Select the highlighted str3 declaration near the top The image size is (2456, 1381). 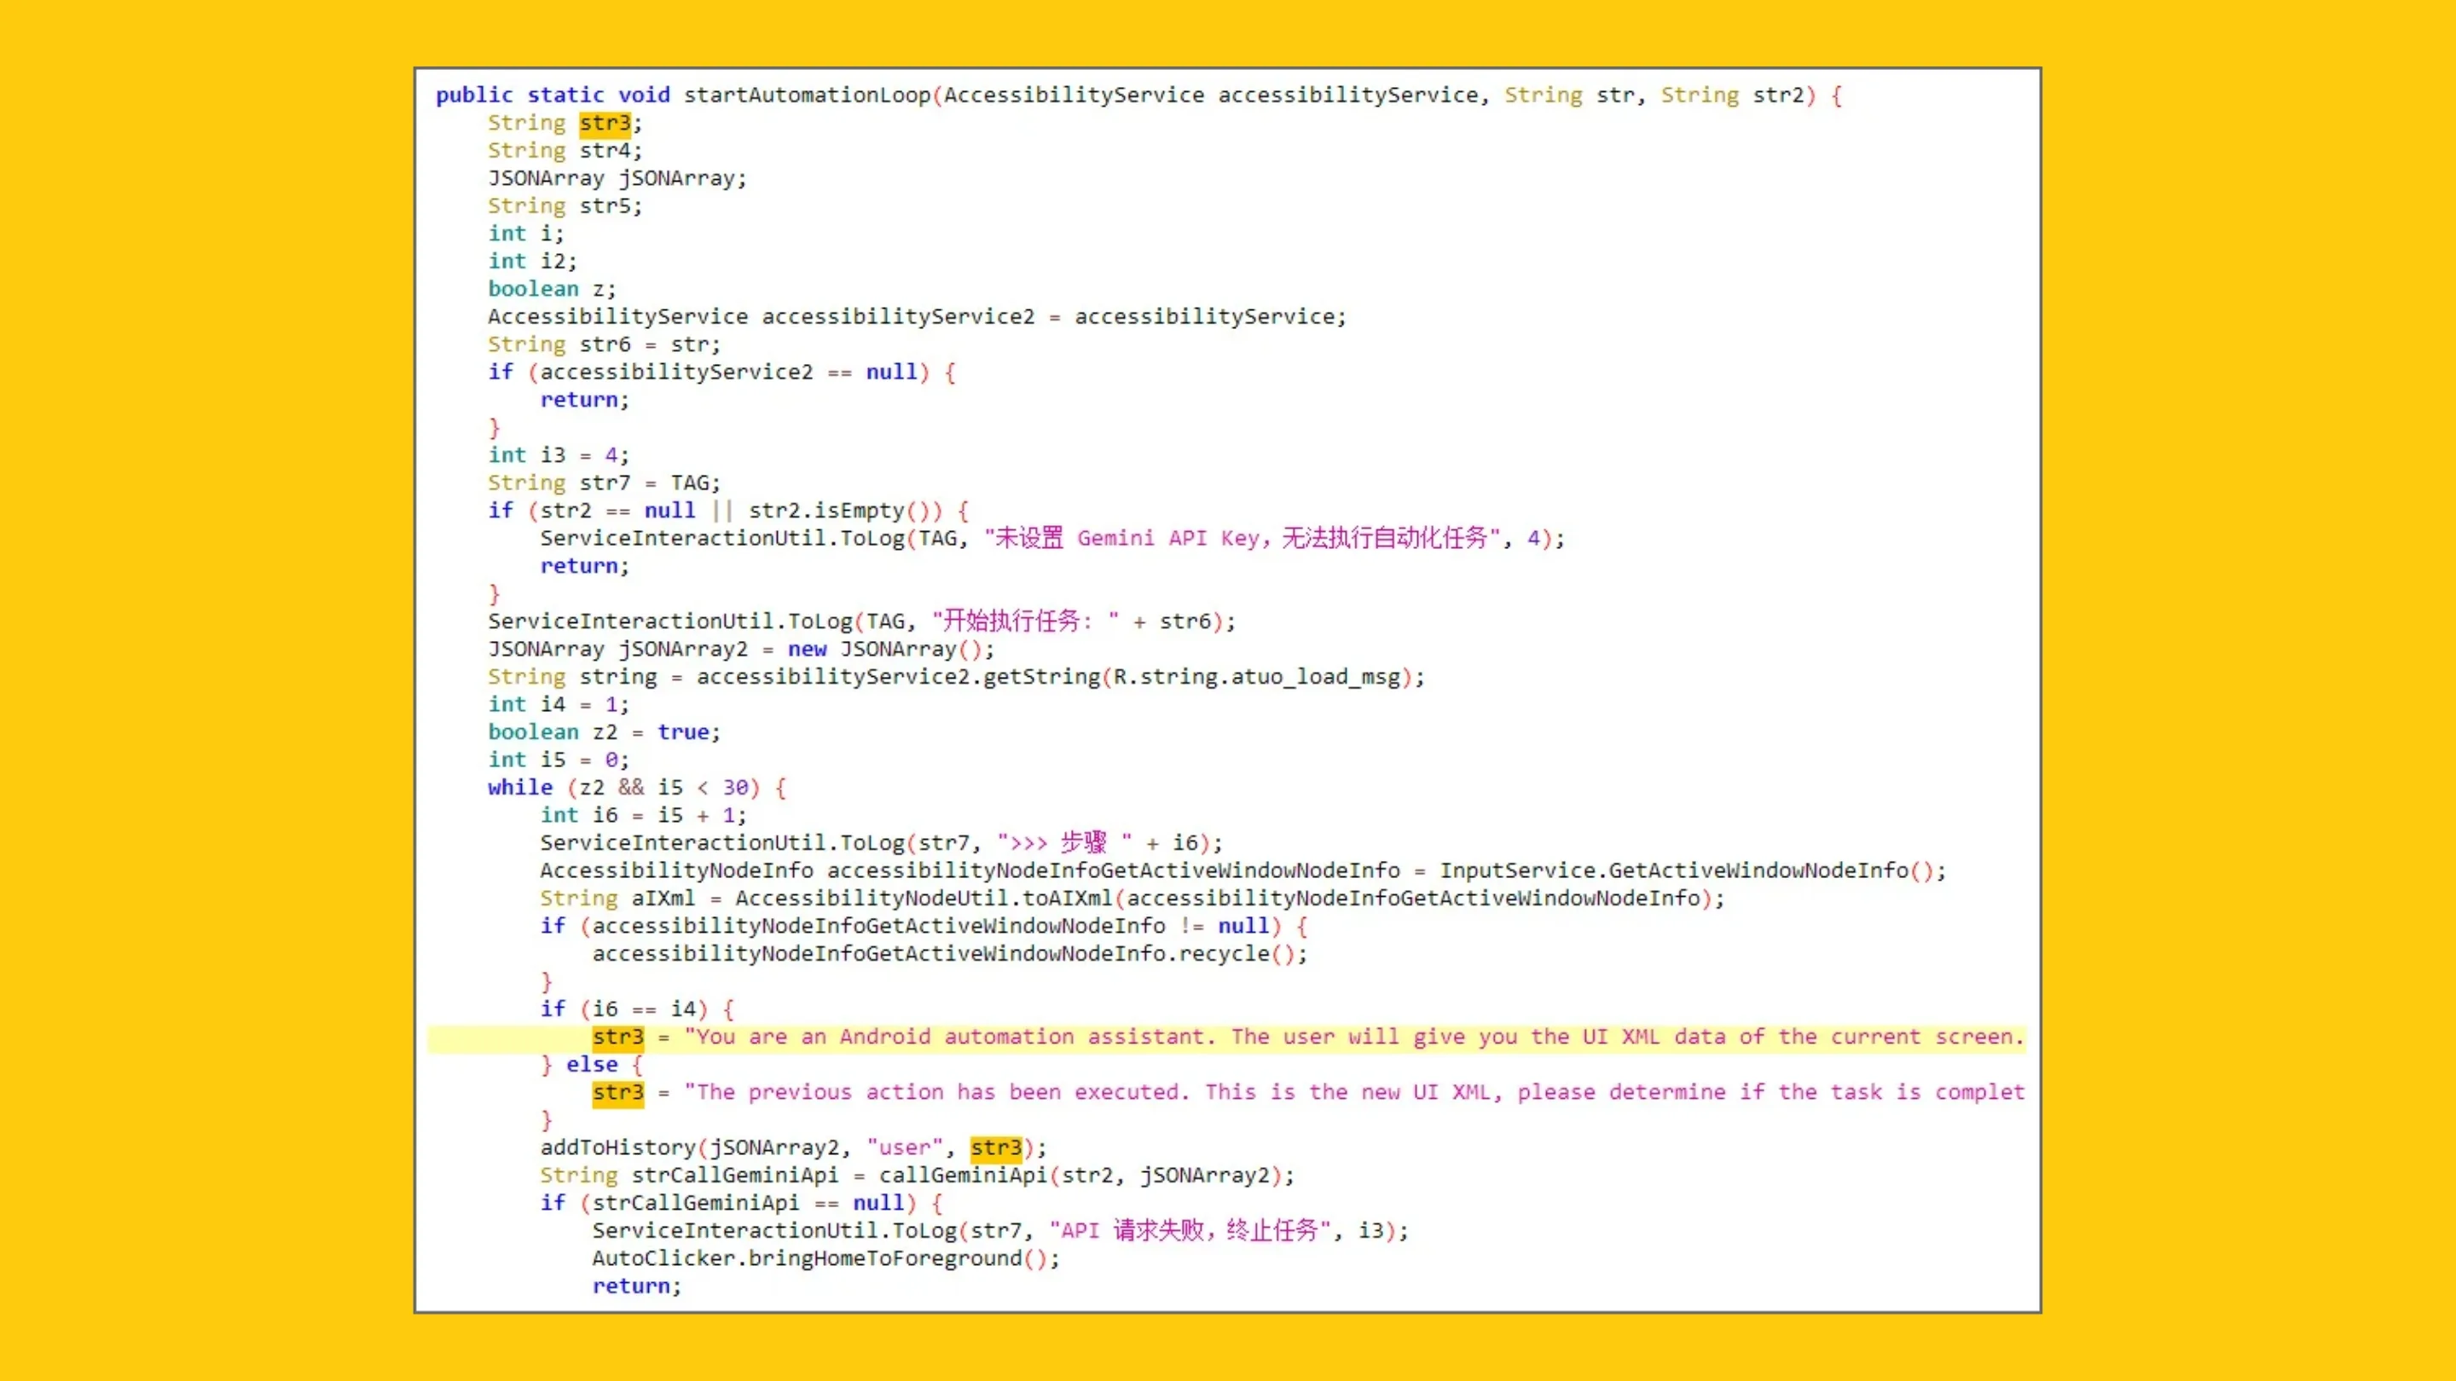tap(606, 122)
